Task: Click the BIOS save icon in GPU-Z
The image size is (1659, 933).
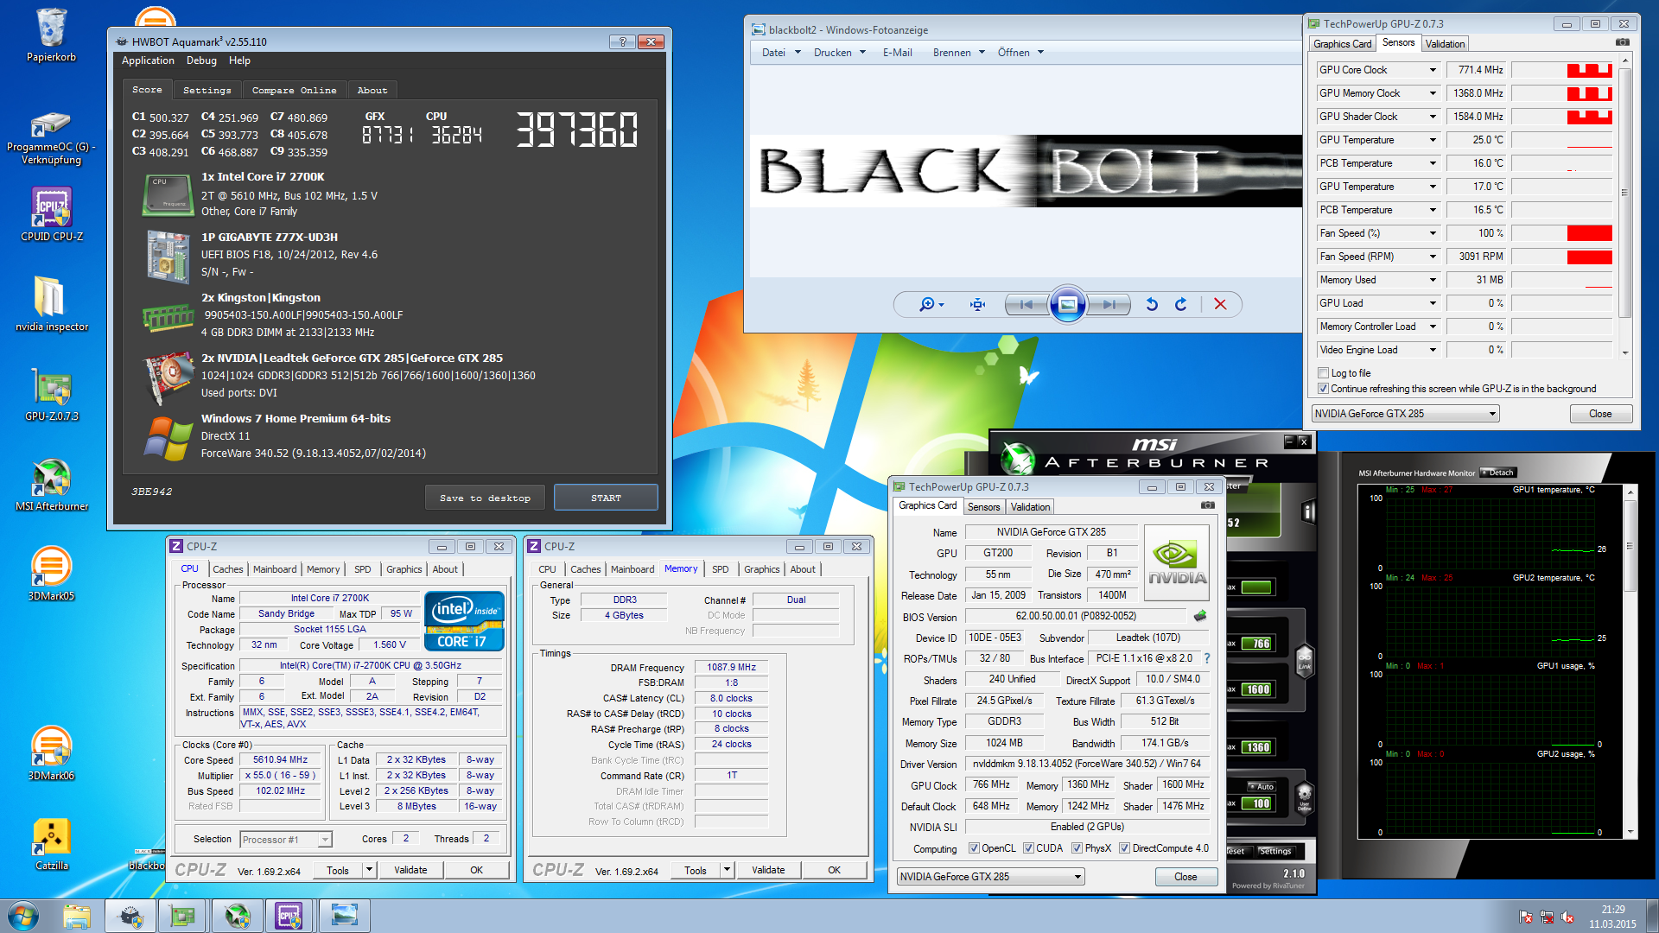Action: click(1200, 616)
